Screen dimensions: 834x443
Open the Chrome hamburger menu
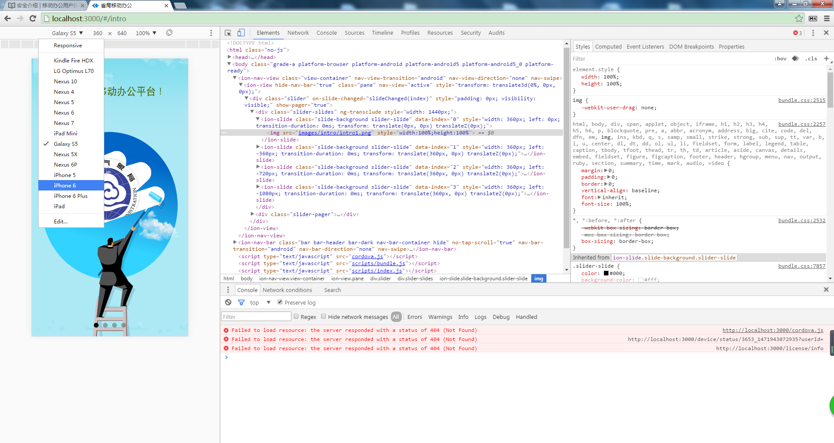pos(827,19)
